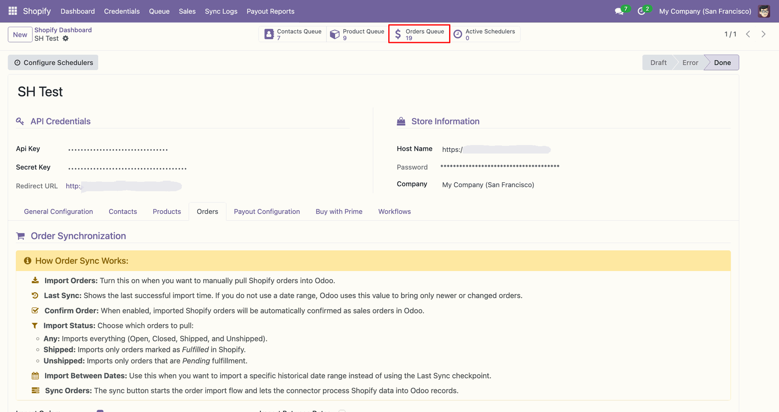
Task: Click the Store Information heading
Action: coord(445,121)
